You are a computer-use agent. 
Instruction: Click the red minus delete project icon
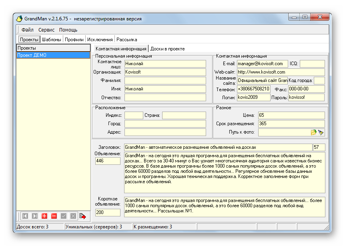coord(54,216)
